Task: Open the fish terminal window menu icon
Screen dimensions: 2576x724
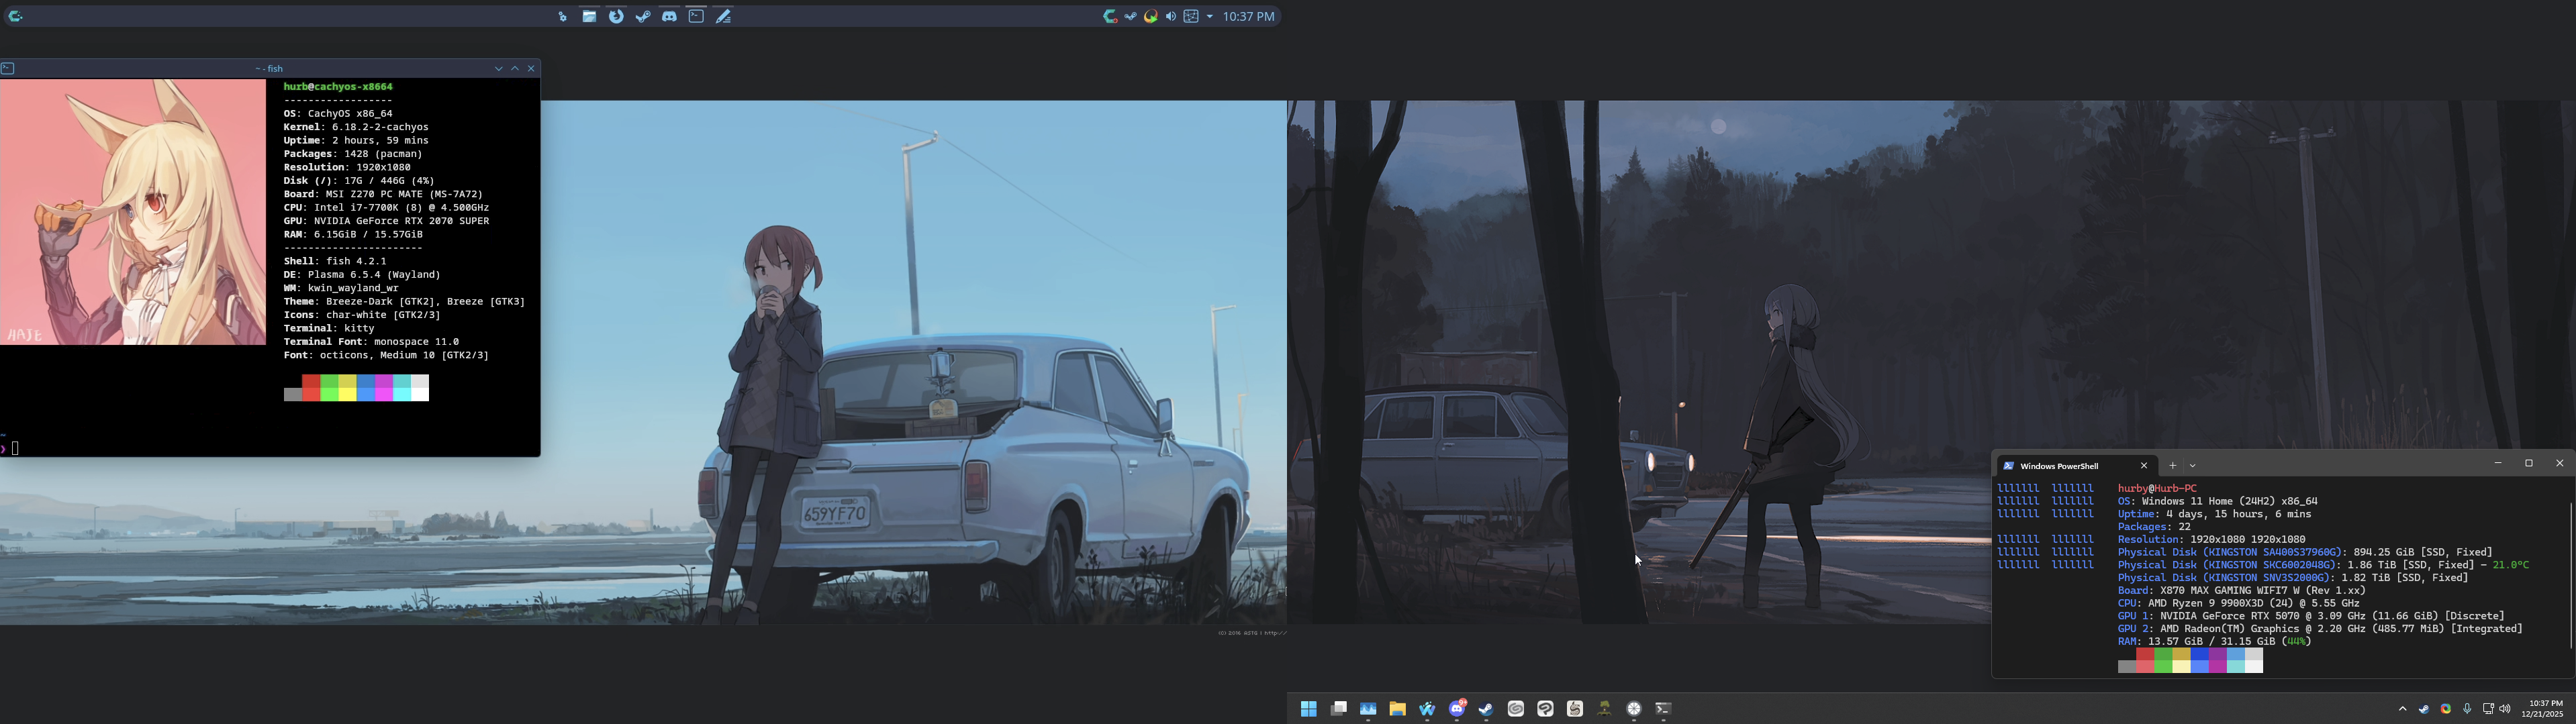Action: click(8, 68)
